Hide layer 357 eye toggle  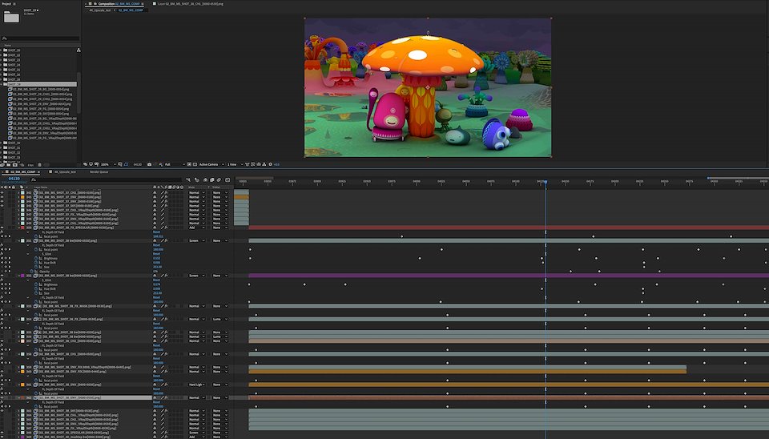pos(2,341)
